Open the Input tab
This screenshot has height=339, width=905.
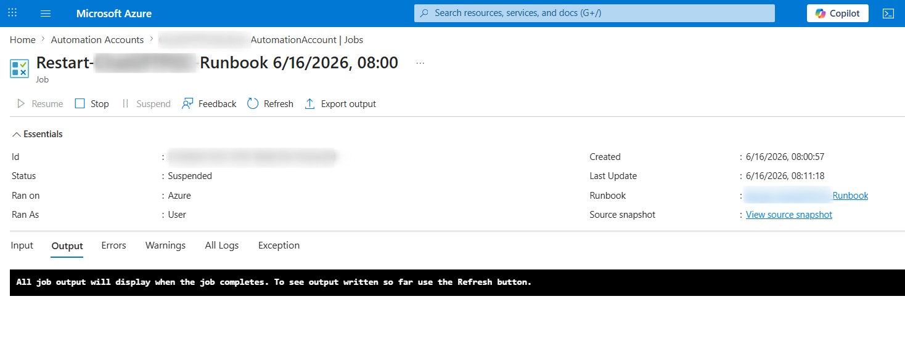[x=22, y=245]
